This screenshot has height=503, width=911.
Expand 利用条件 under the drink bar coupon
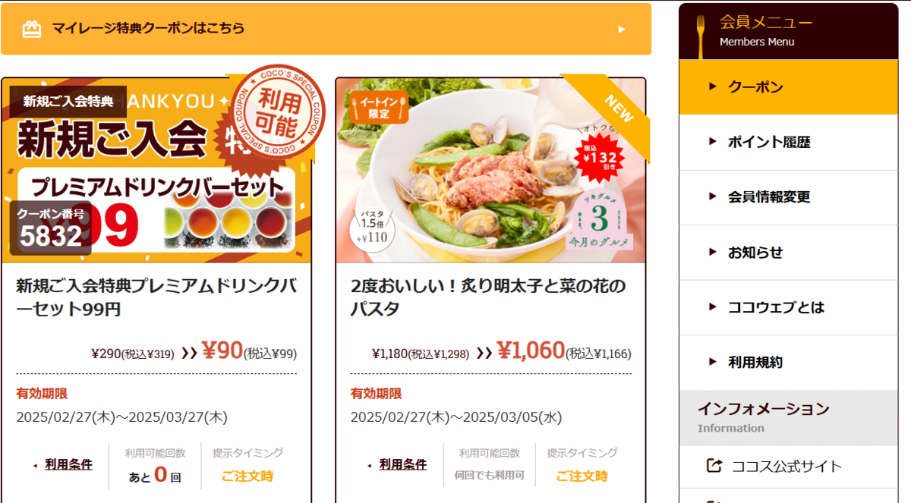coord(68,464)
